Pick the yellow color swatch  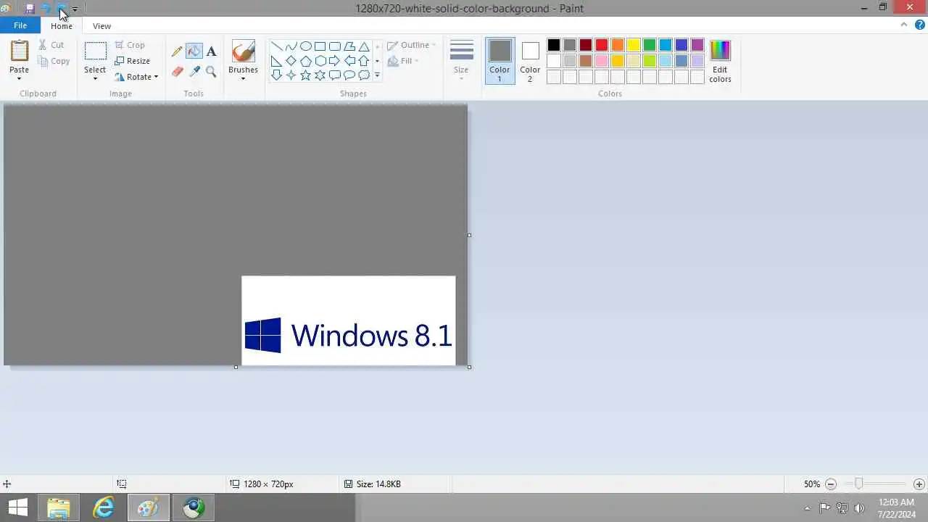pyautogui.click(x=634, y=45)
